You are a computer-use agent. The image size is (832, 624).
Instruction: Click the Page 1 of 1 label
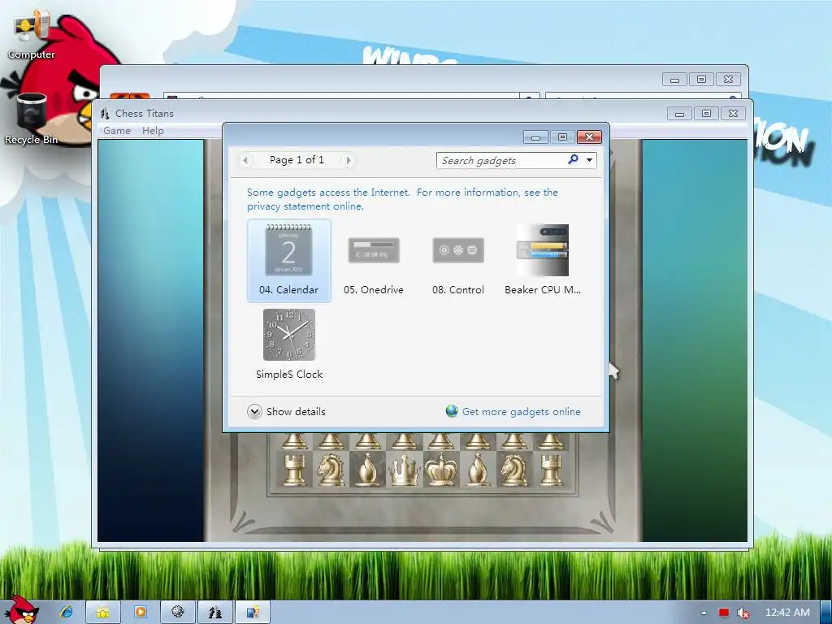pos(297,160)
